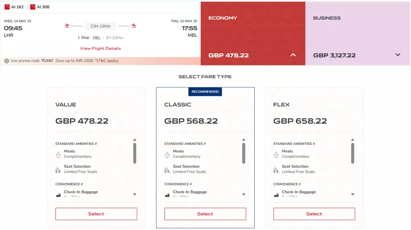
Task: Select the Value fare
Action: point(96,214)
